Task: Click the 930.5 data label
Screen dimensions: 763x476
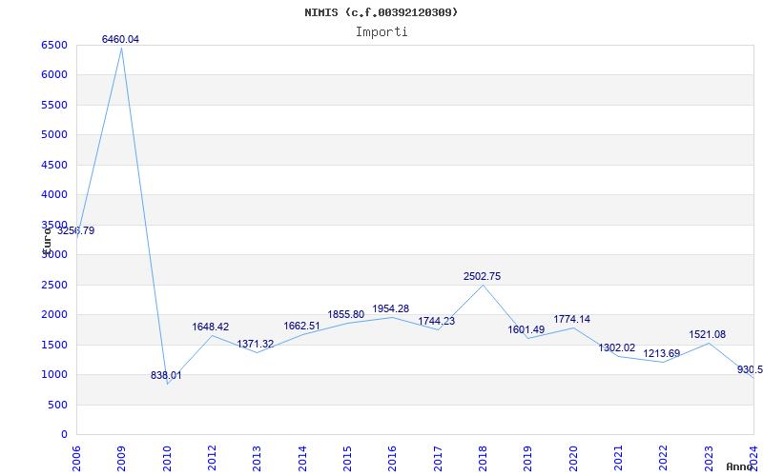Action: pyautogui.click(x=750, y=369)
